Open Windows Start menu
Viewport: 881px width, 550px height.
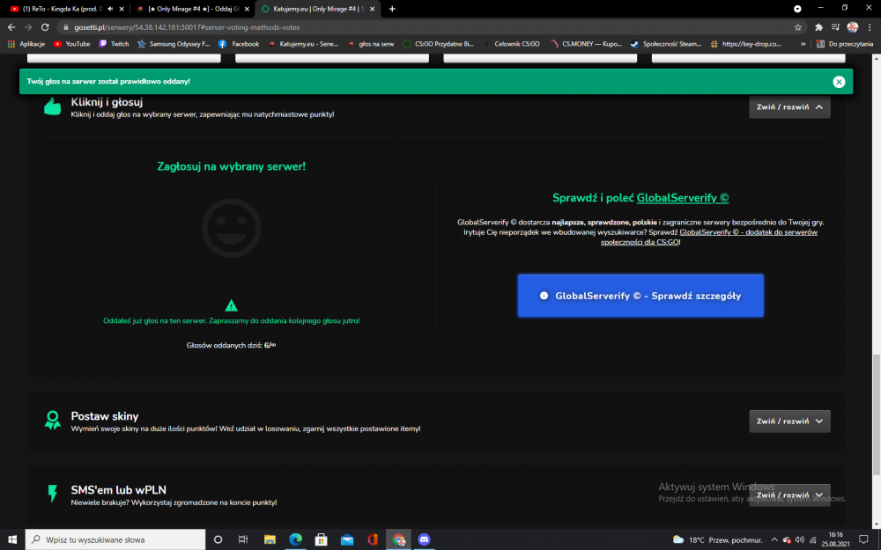point(11,539)
